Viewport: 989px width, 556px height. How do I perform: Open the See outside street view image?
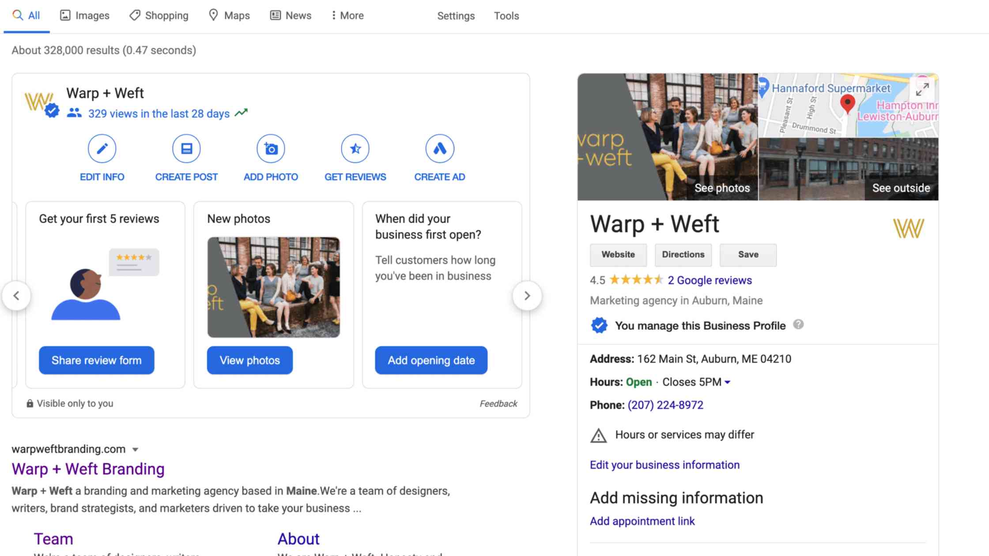(848, 169)
